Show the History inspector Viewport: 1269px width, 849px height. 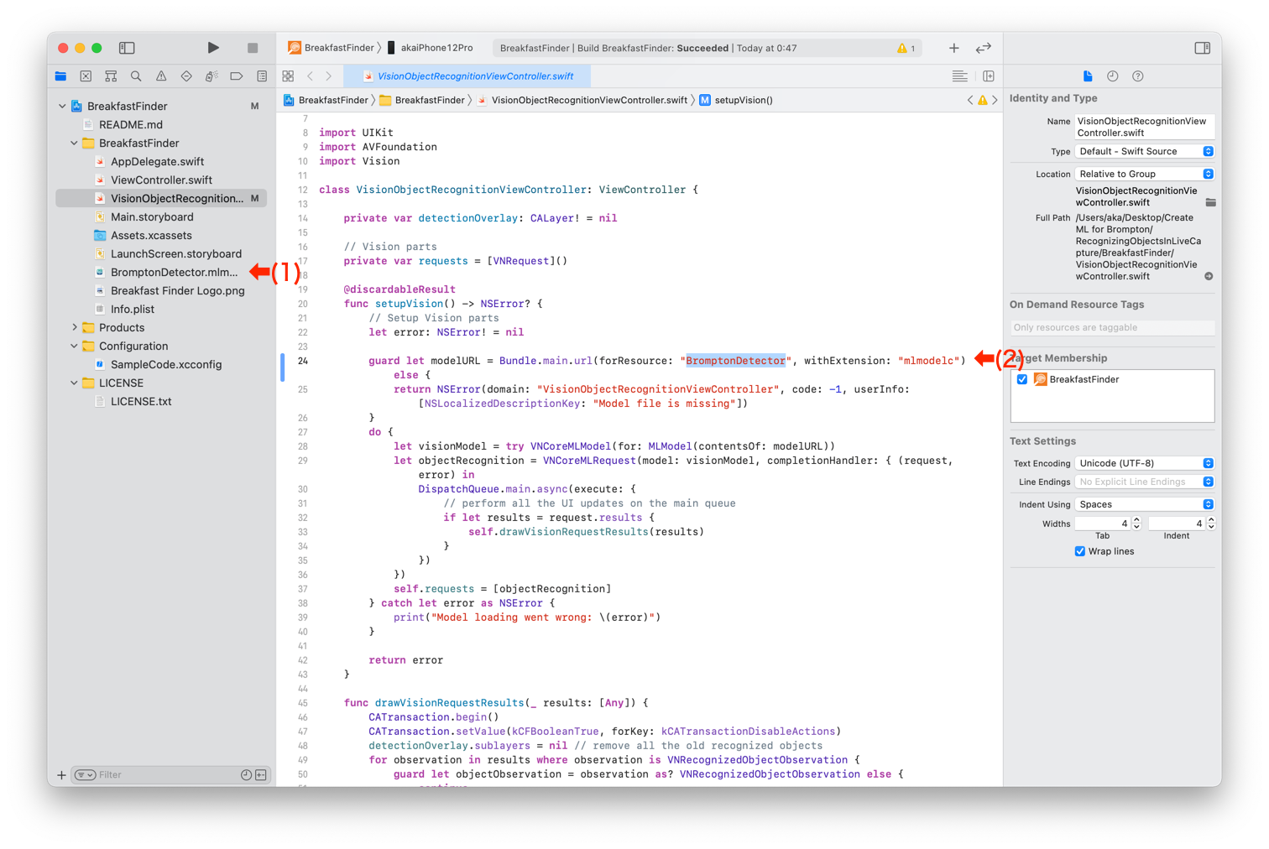click(x=1113, y=76)
